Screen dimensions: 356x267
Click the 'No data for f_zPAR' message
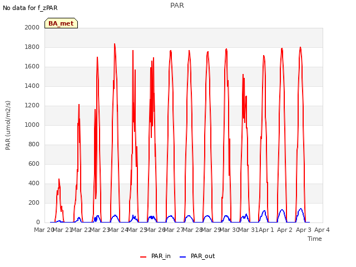click(x=30, y=8)
